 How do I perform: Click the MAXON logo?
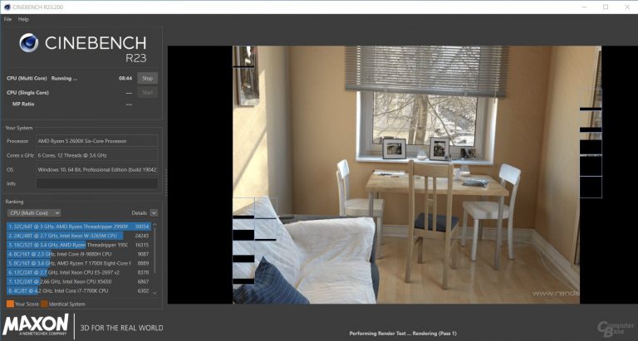coord(36,324)
